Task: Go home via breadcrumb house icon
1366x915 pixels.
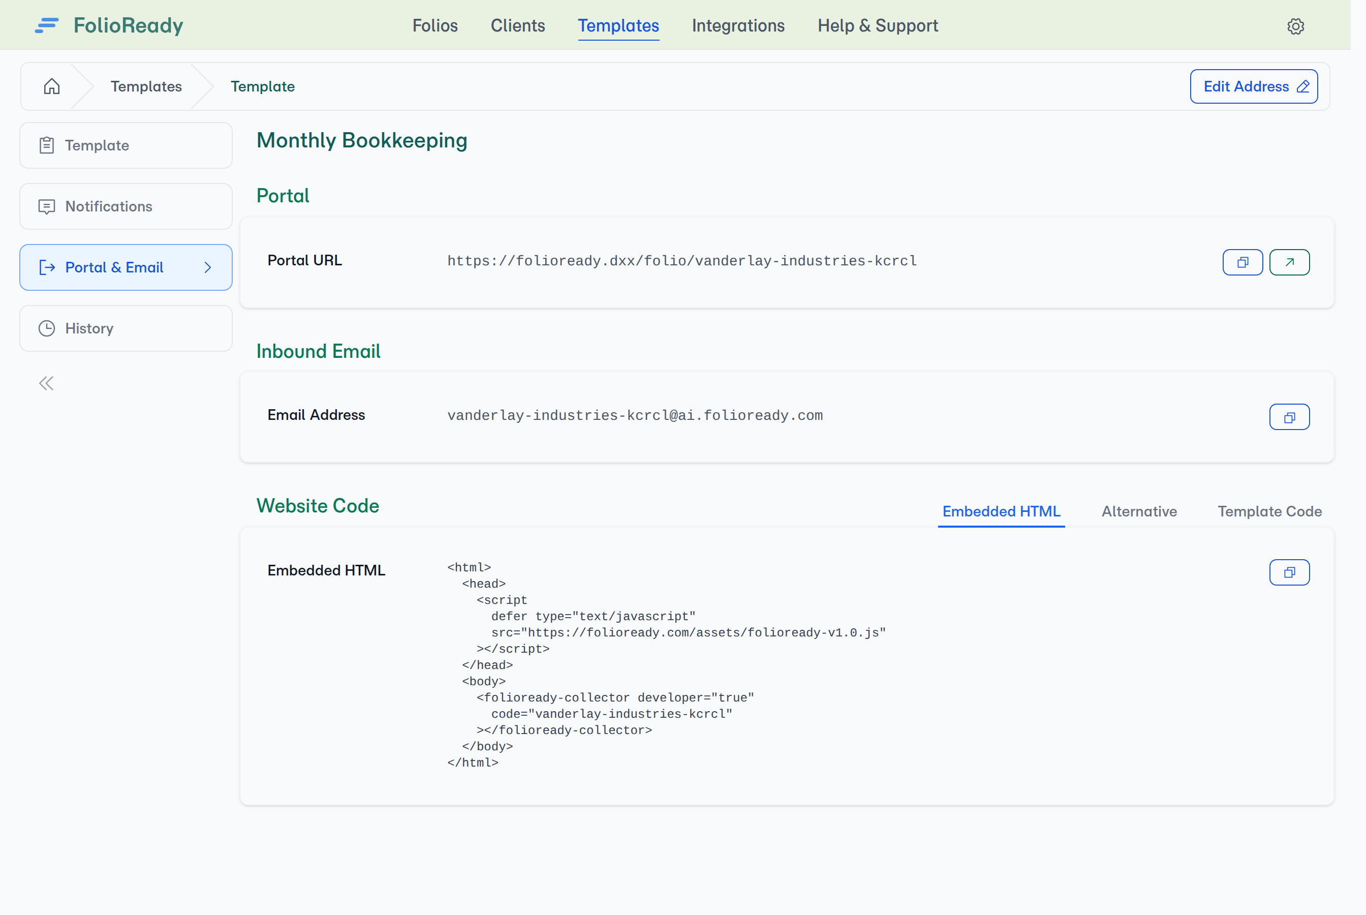Action: coord(51,86)
